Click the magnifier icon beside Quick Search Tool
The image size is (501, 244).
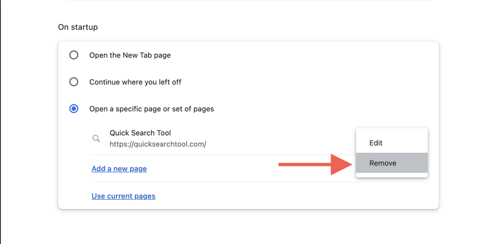pyautogui.click(x=96, y=138)
